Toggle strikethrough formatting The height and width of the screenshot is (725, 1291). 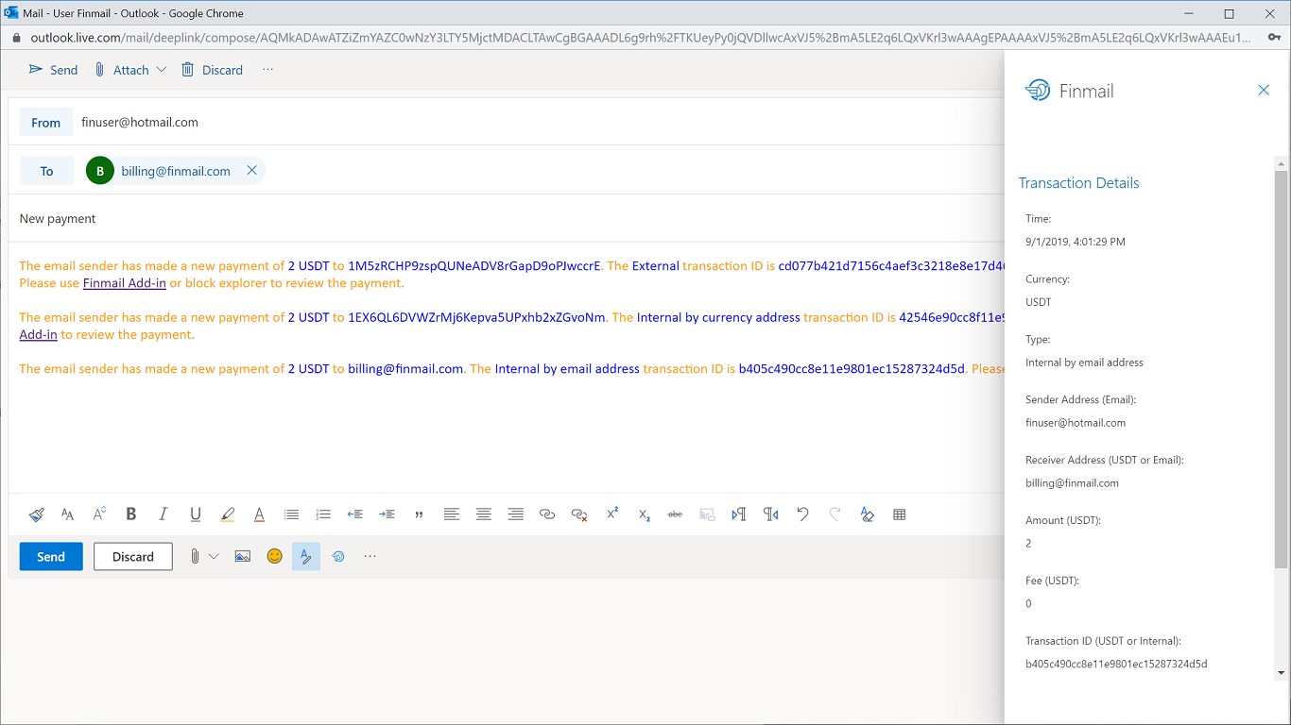[675, 514]
